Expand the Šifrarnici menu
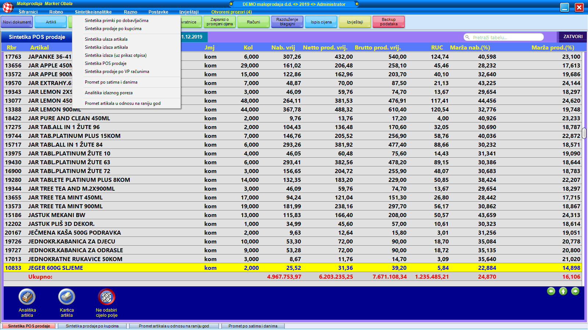The height and width of the screenshot is (330, 588). tap(28, 12)
